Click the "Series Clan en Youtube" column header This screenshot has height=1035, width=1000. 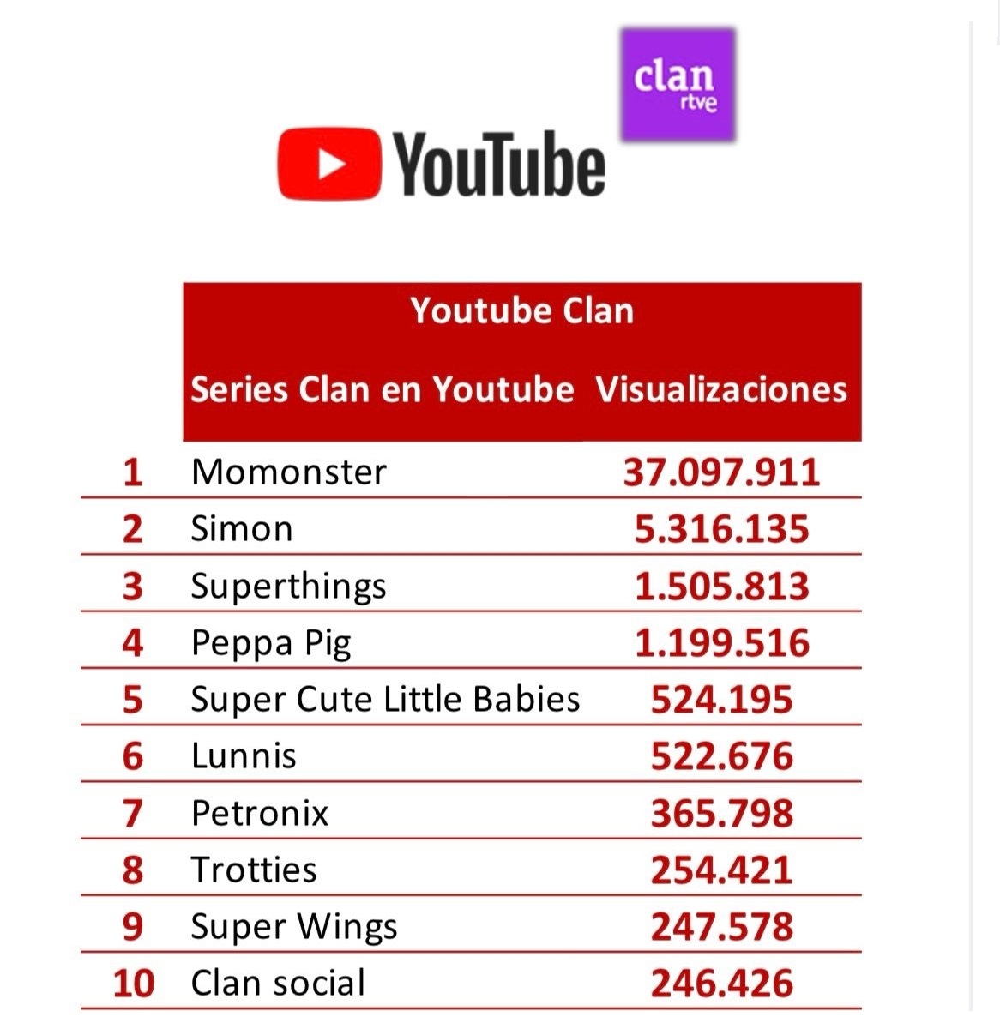pyautogui.click(x=382, y=389)
